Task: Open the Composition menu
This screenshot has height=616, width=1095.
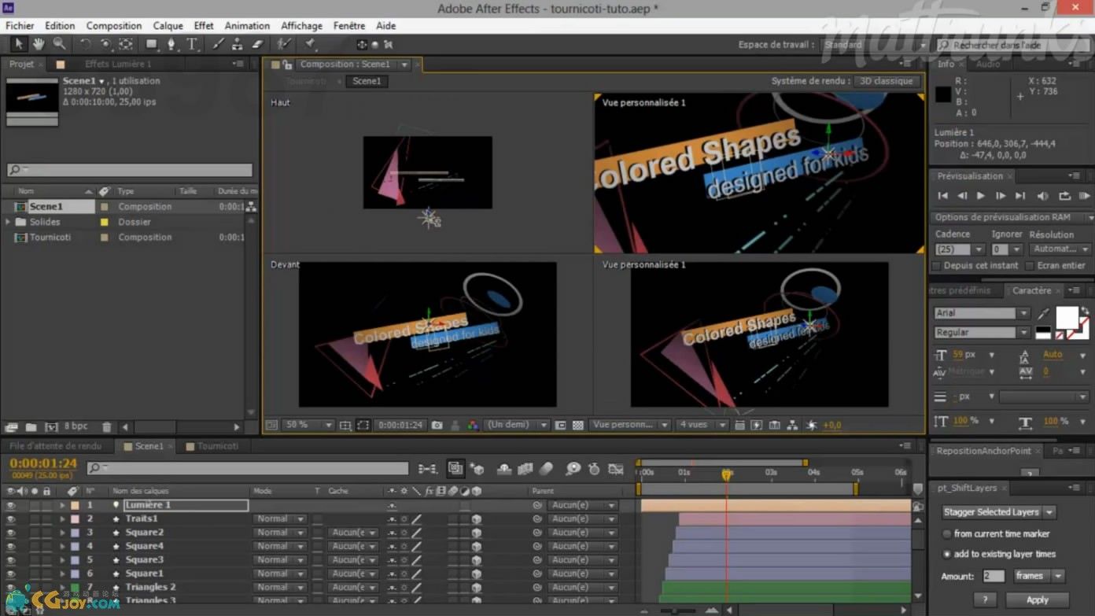Action: 114,26
